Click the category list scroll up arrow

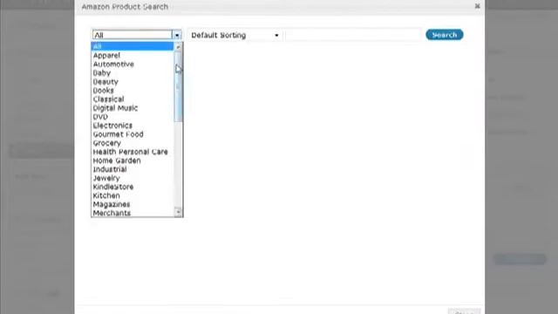click(178, 46)
